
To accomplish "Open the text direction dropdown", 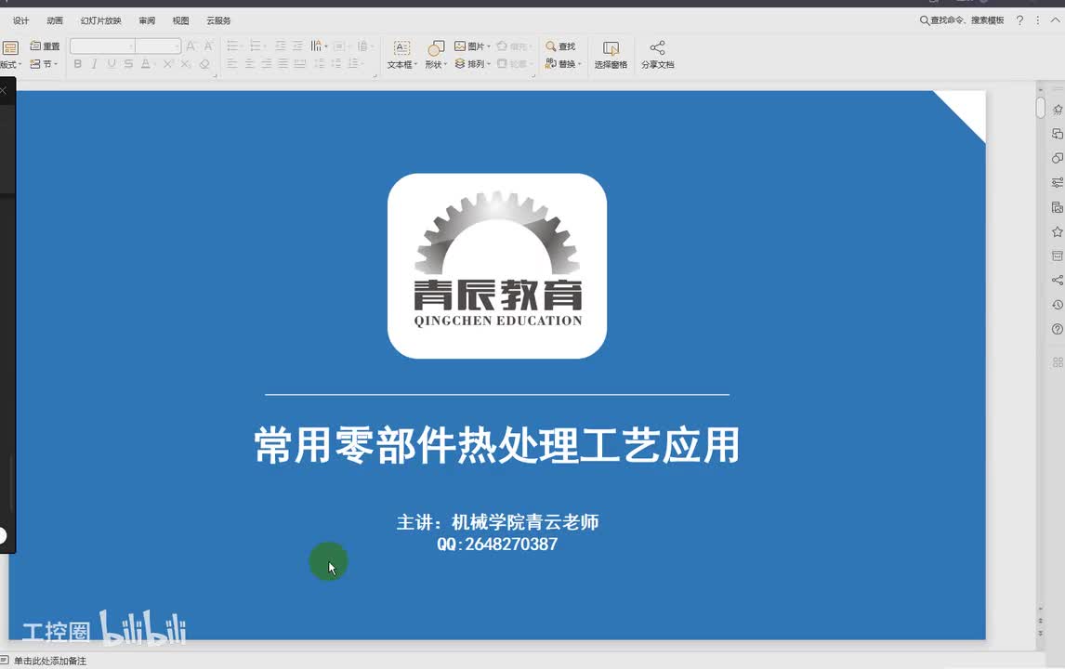I will click(319, 46).
